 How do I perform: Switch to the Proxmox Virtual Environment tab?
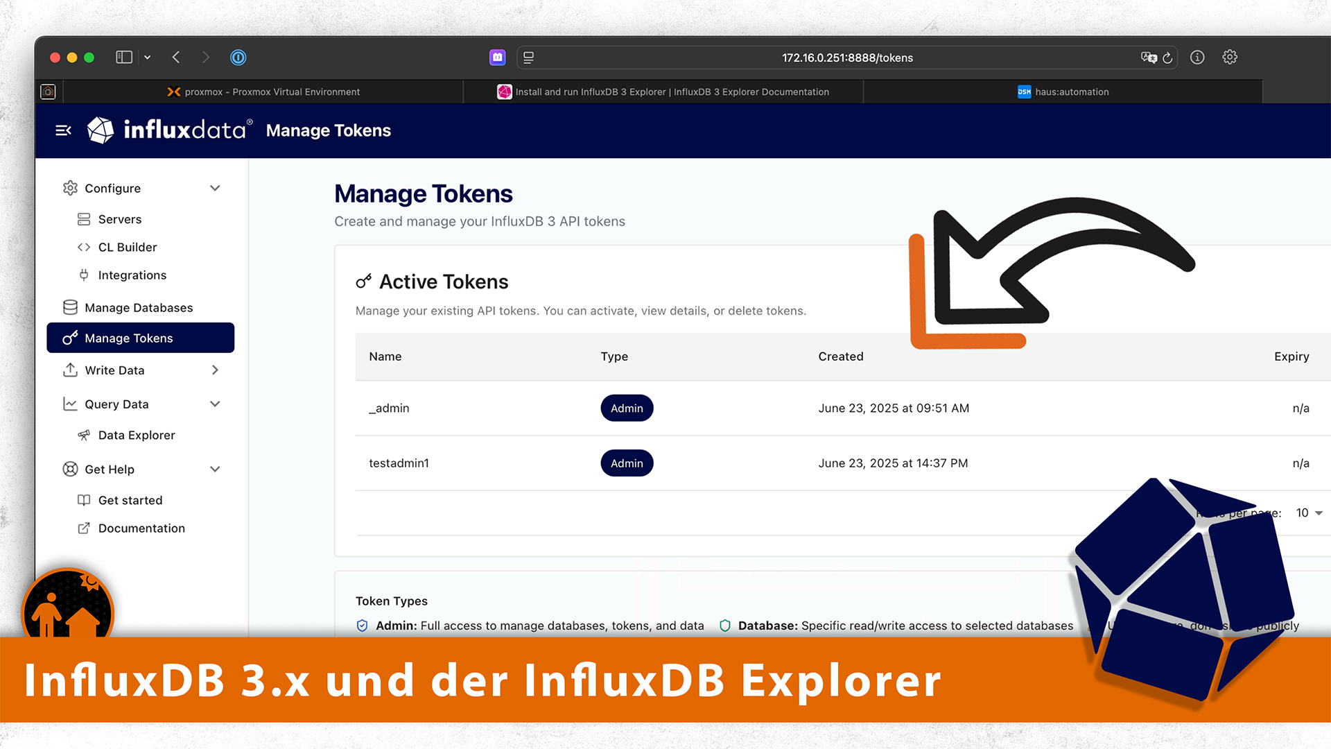point(263,92)
